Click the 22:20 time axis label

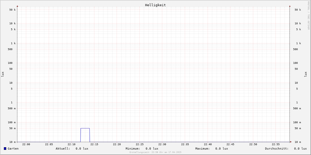[117, 144]
